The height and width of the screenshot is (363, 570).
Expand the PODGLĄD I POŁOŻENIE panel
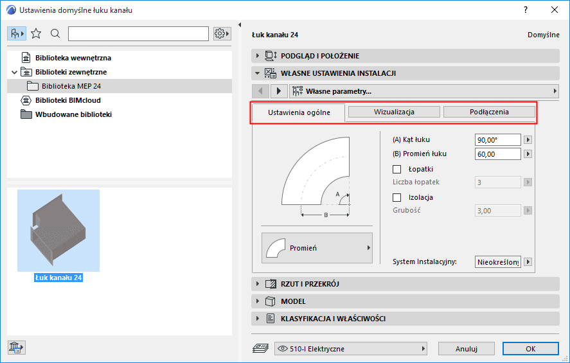tap(258, 56)
